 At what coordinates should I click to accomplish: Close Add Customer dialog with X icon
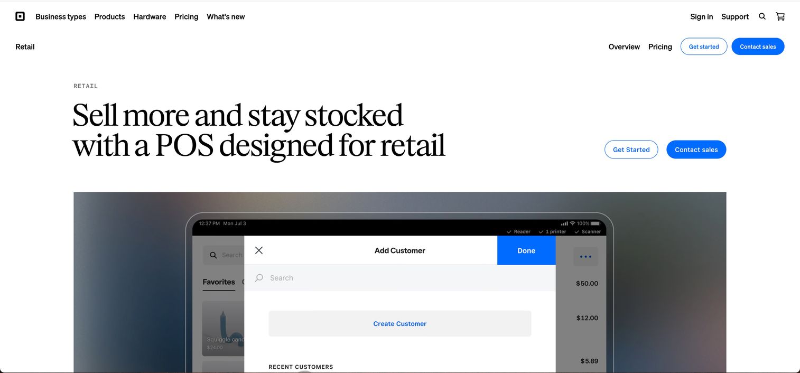pyautogui.click(x=259, y=250)
